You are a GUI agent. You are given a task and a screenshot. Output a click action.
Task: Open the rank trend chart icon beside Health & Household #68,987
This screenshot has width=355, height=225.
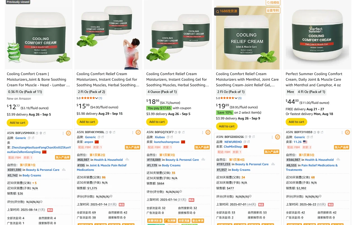point(127,160)
